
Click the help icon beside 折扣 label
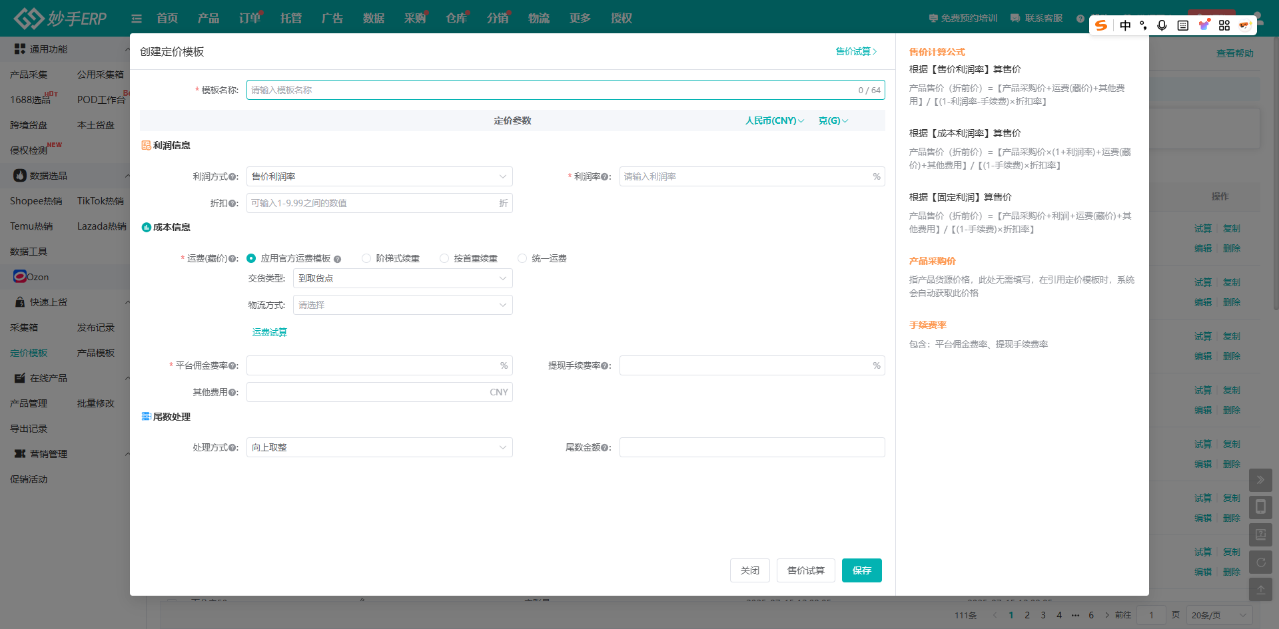point(232,204)
